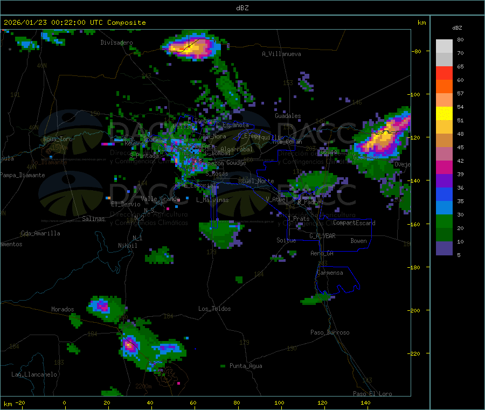Select the Los_Toldos label on the map
485x410 pixels.
pyautogui.click(x=214, y=309)
